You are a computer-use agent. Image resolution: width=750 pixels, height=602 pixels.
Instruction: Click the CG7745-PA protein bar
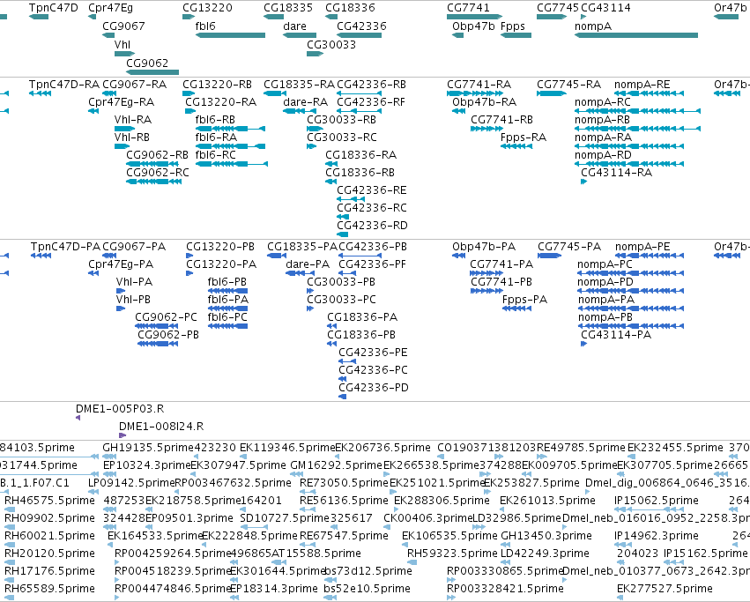[550, 256]
